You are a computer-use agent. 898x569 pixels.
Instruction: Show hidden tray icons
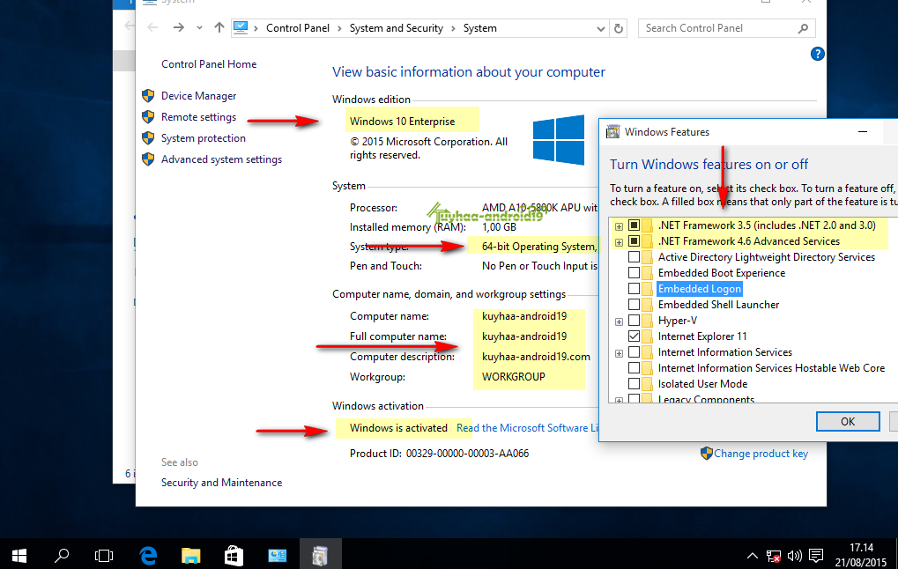pos(753,555)
